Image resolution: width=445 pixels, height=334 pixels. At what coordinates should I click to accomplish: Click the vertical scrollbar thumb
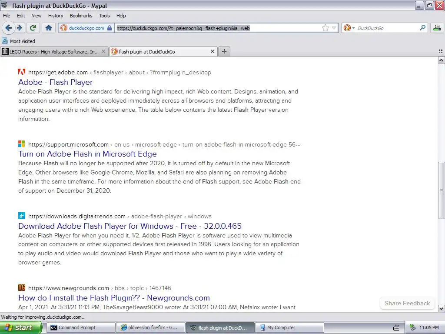(442, 190)
